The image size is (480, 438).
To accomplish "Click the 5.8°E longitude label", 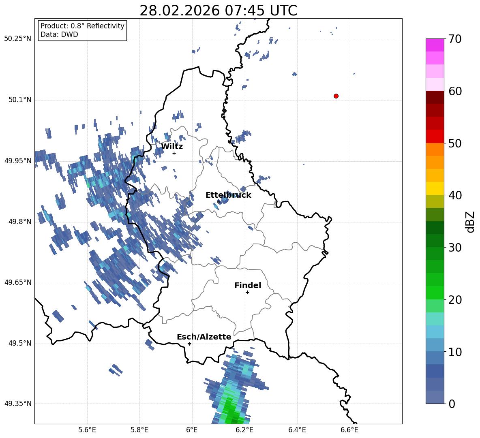I will tap(139, 430).
